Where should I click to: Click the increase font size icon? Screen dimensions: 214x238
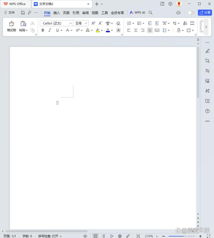click(x=93, y=23)
